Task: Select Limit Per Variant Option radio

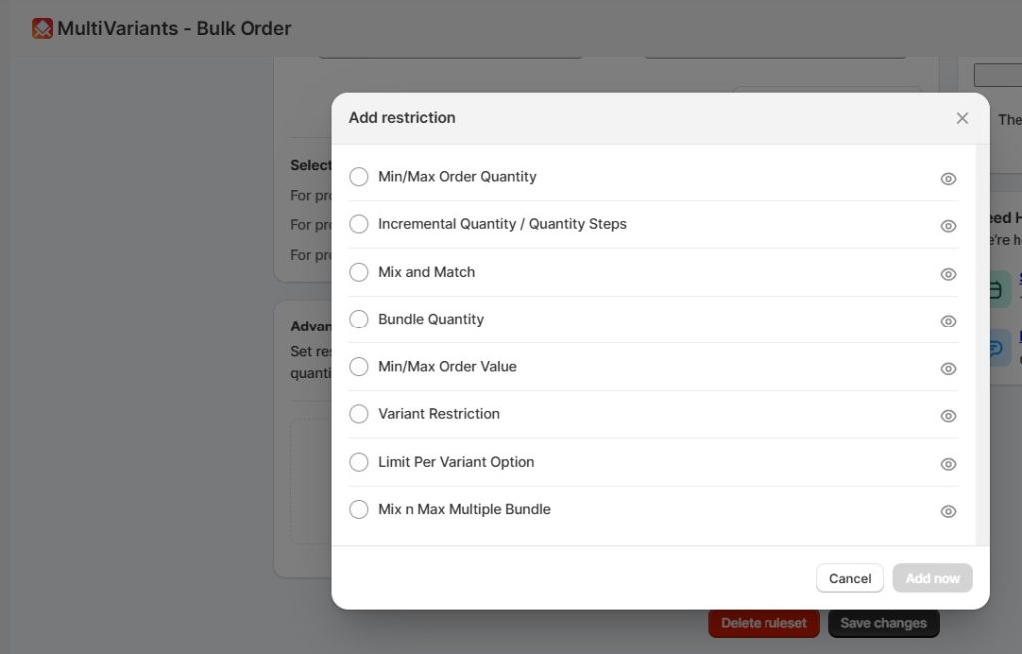Action: (359, 461)
